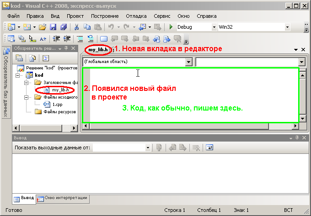This screenshot has width=311, height=216.
Task: Collapse the Файлы исходного кода folder
Action: 26,97
